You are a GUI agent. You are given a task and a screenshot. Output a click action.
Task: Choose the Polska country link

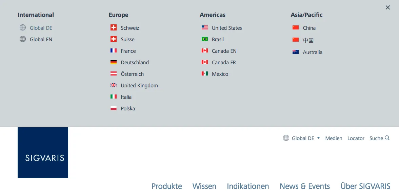[128, 109]
